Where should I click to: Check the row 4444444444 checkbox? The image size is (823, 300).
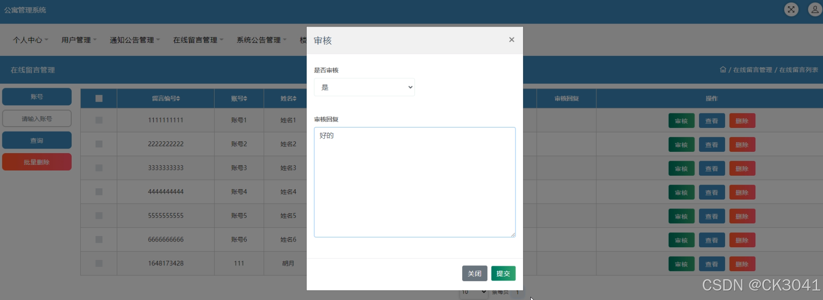point(99,192)
